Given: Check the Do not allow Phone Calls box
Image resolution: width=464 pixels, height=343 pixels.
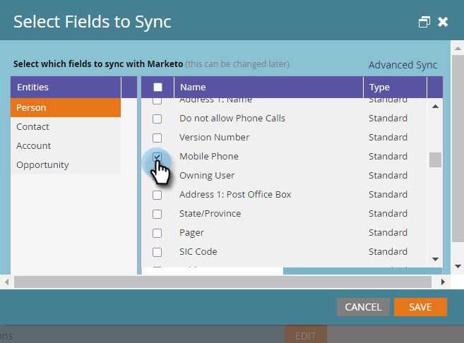Looking at the screenshot, I should pyautogui.click(x=157, y=119).
